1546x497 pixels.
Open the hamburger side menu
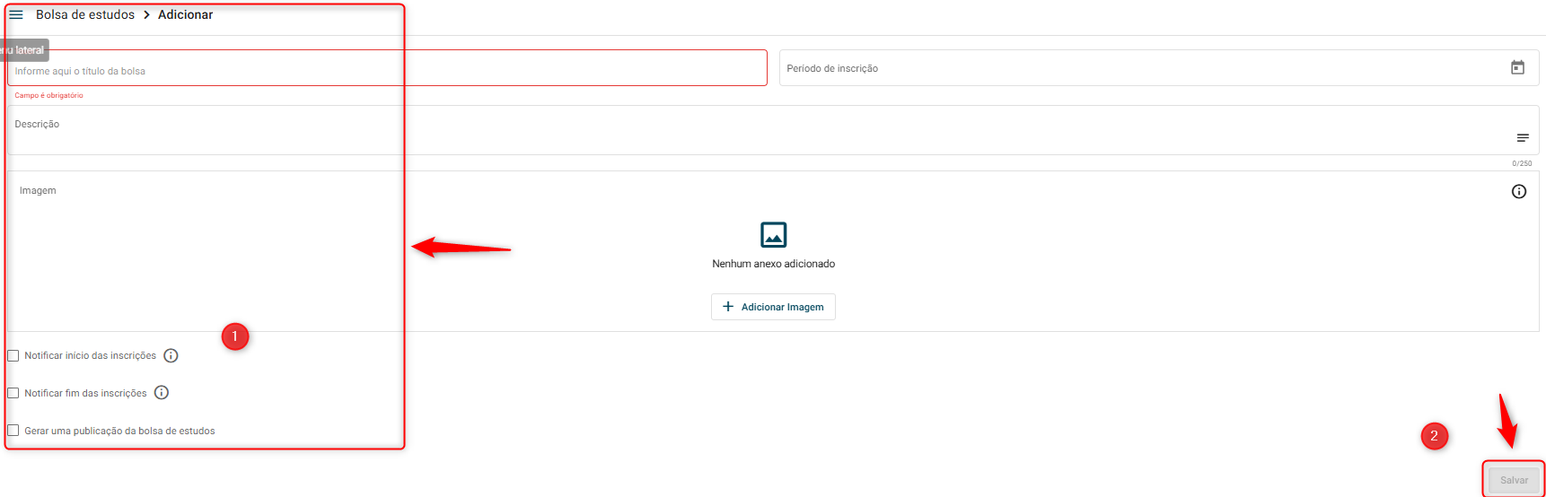(16, 14)
